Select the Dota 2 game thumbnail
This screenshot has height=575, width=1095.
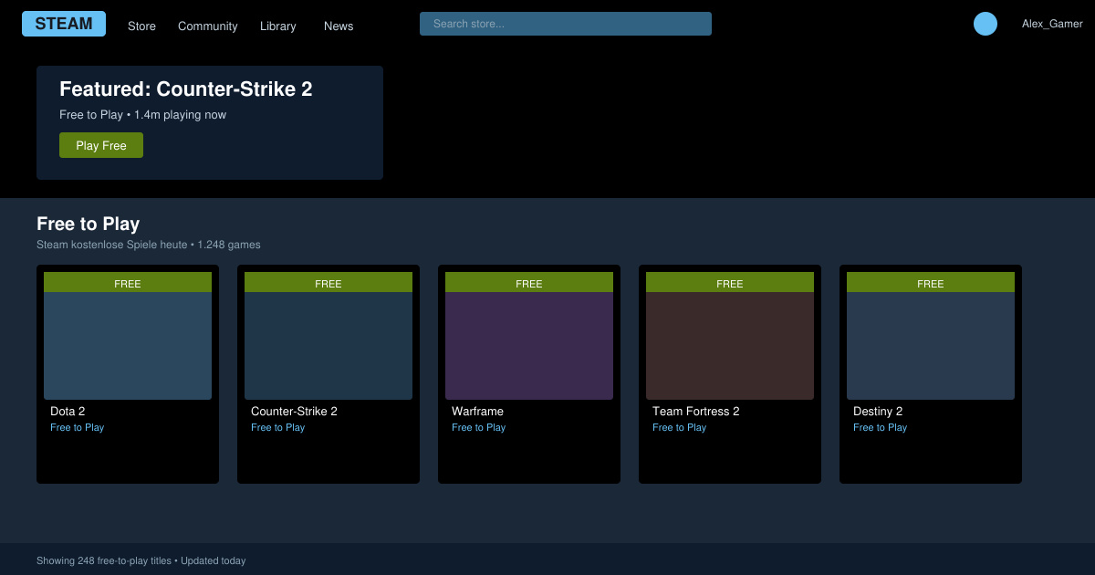128,346
